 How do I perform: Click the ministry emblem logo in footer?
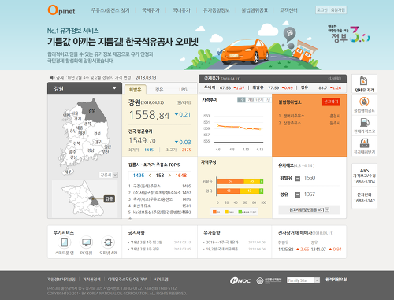(x=269, y=280)
